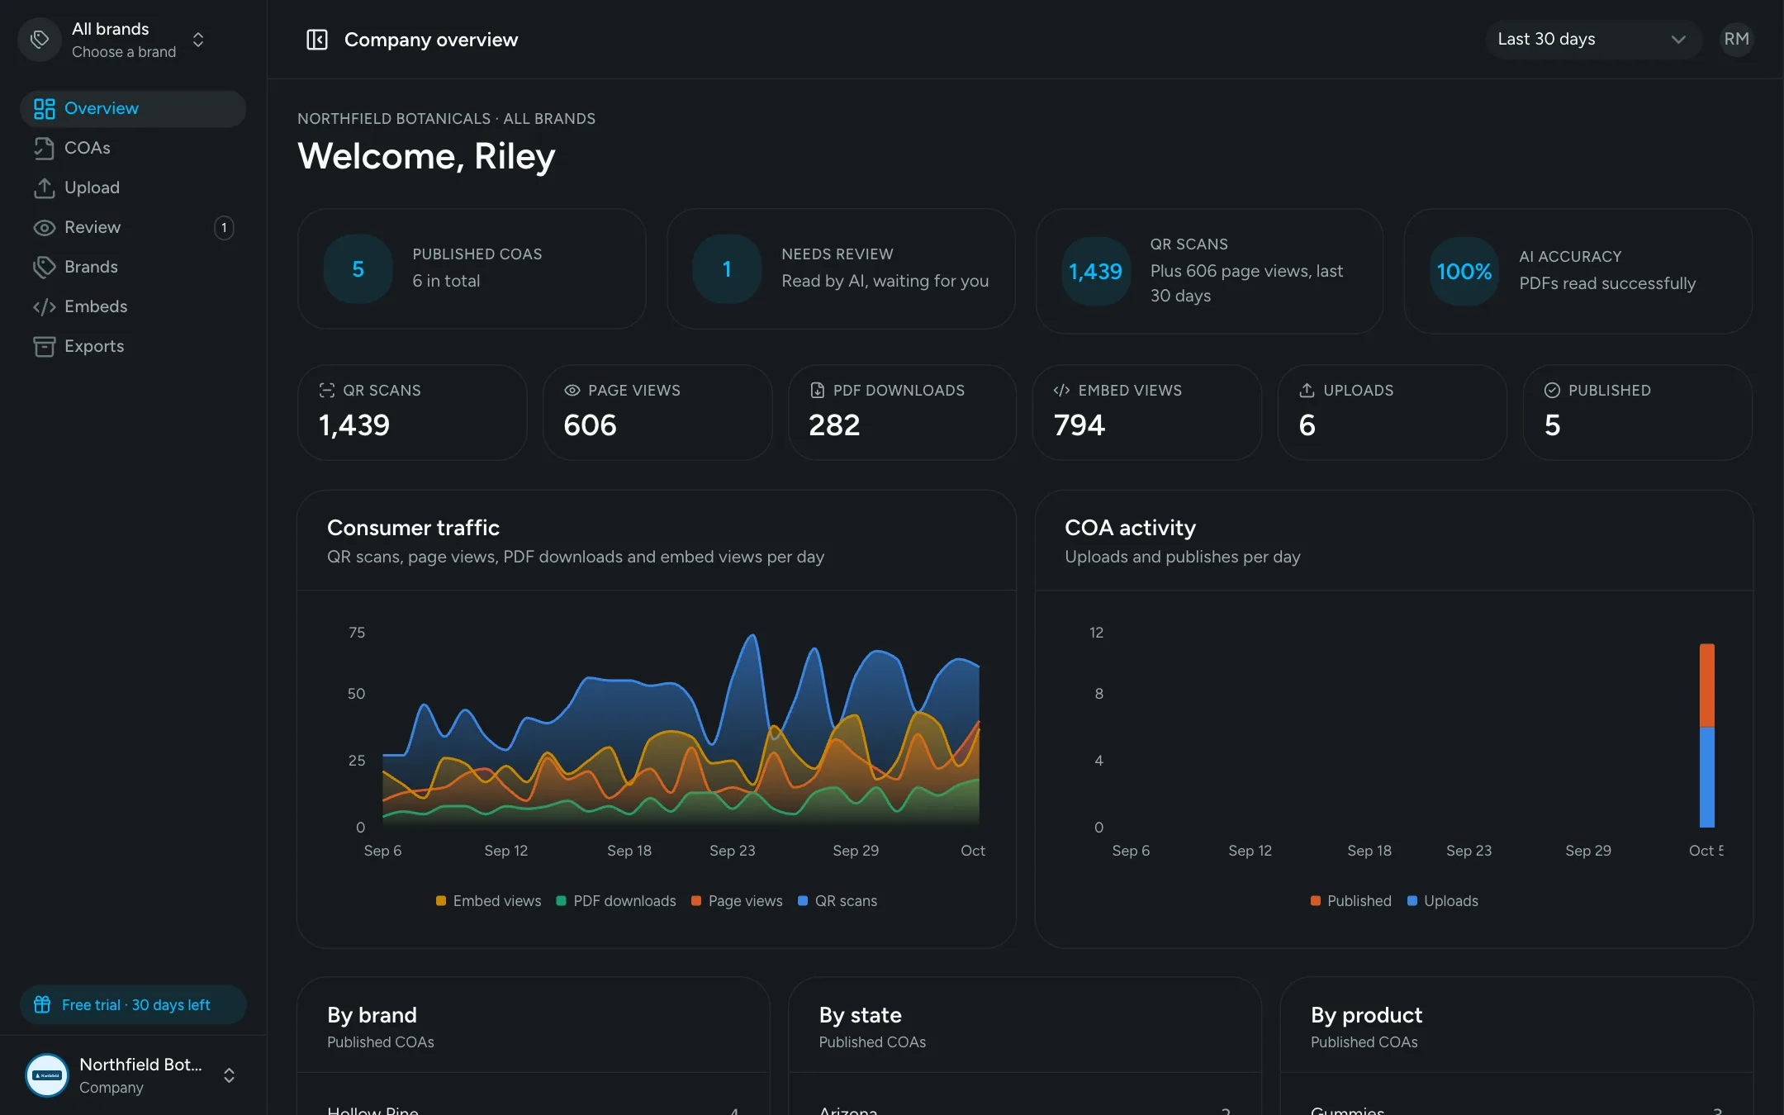Toggle Page views series in legend

[737, 901]
